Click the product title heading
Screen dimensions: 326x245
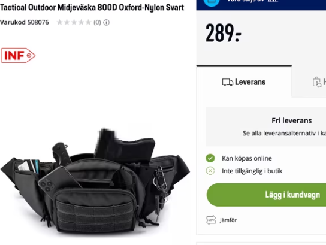pos(92,7)
